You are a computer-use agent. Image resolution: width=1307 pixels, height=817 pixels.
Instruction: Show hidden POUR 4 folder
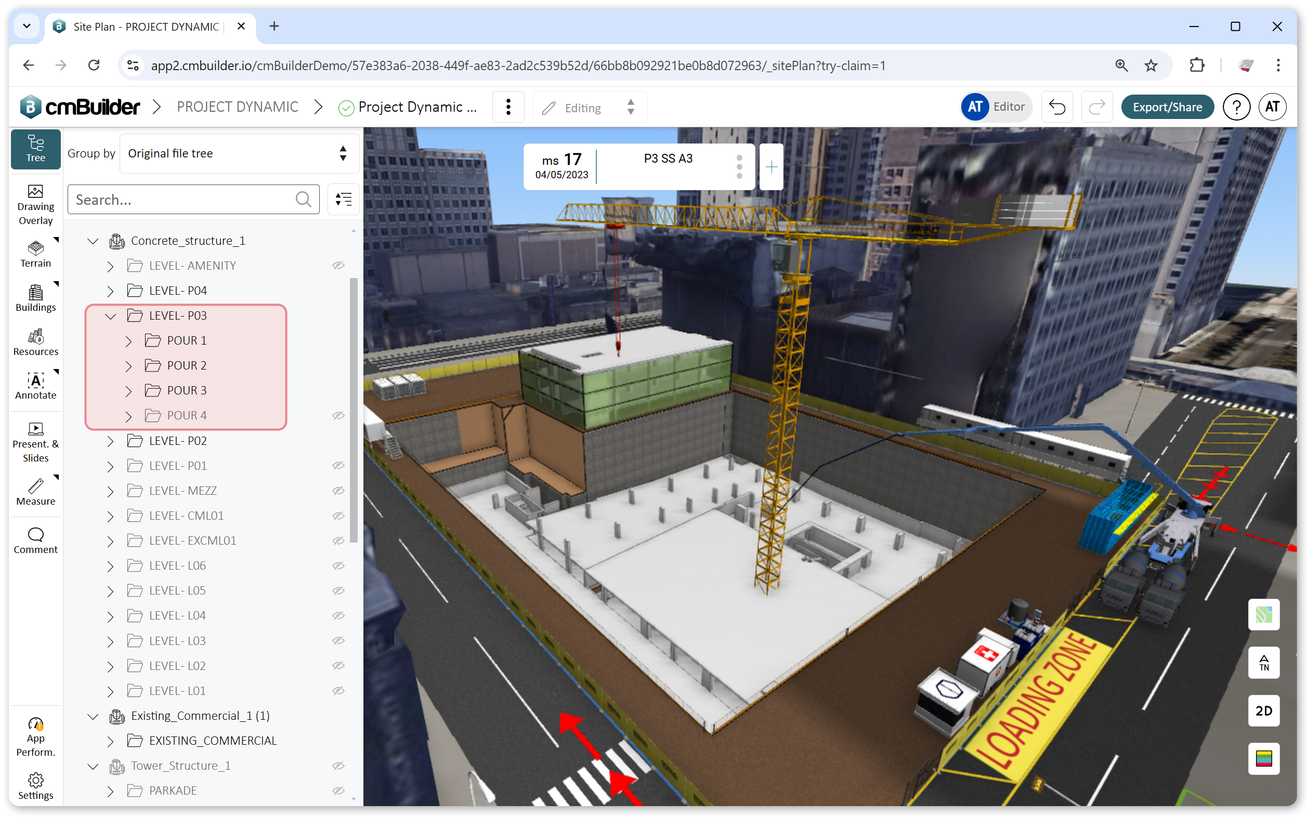[x=338, y=416]
